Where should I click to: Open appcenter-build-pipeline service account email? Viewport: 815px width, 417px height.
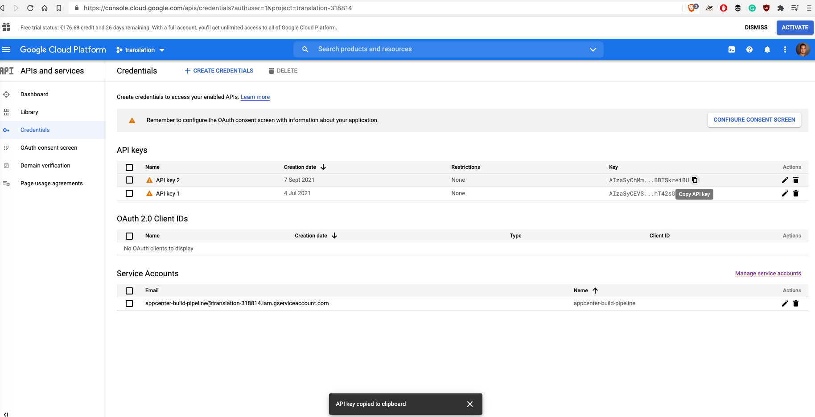pyautogui.click(x=237, y=303)
